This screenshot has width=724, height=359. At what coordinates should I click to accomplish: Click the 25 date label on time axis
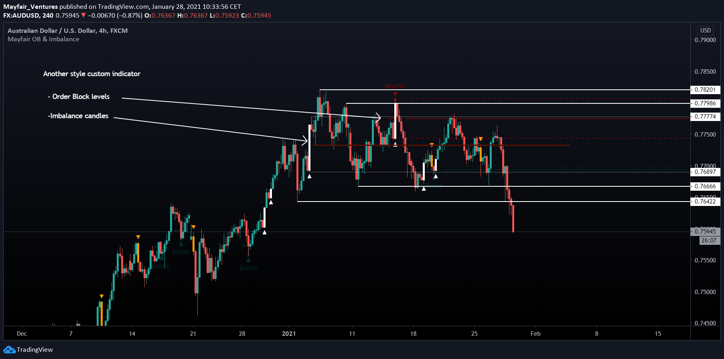click(475, 334)
